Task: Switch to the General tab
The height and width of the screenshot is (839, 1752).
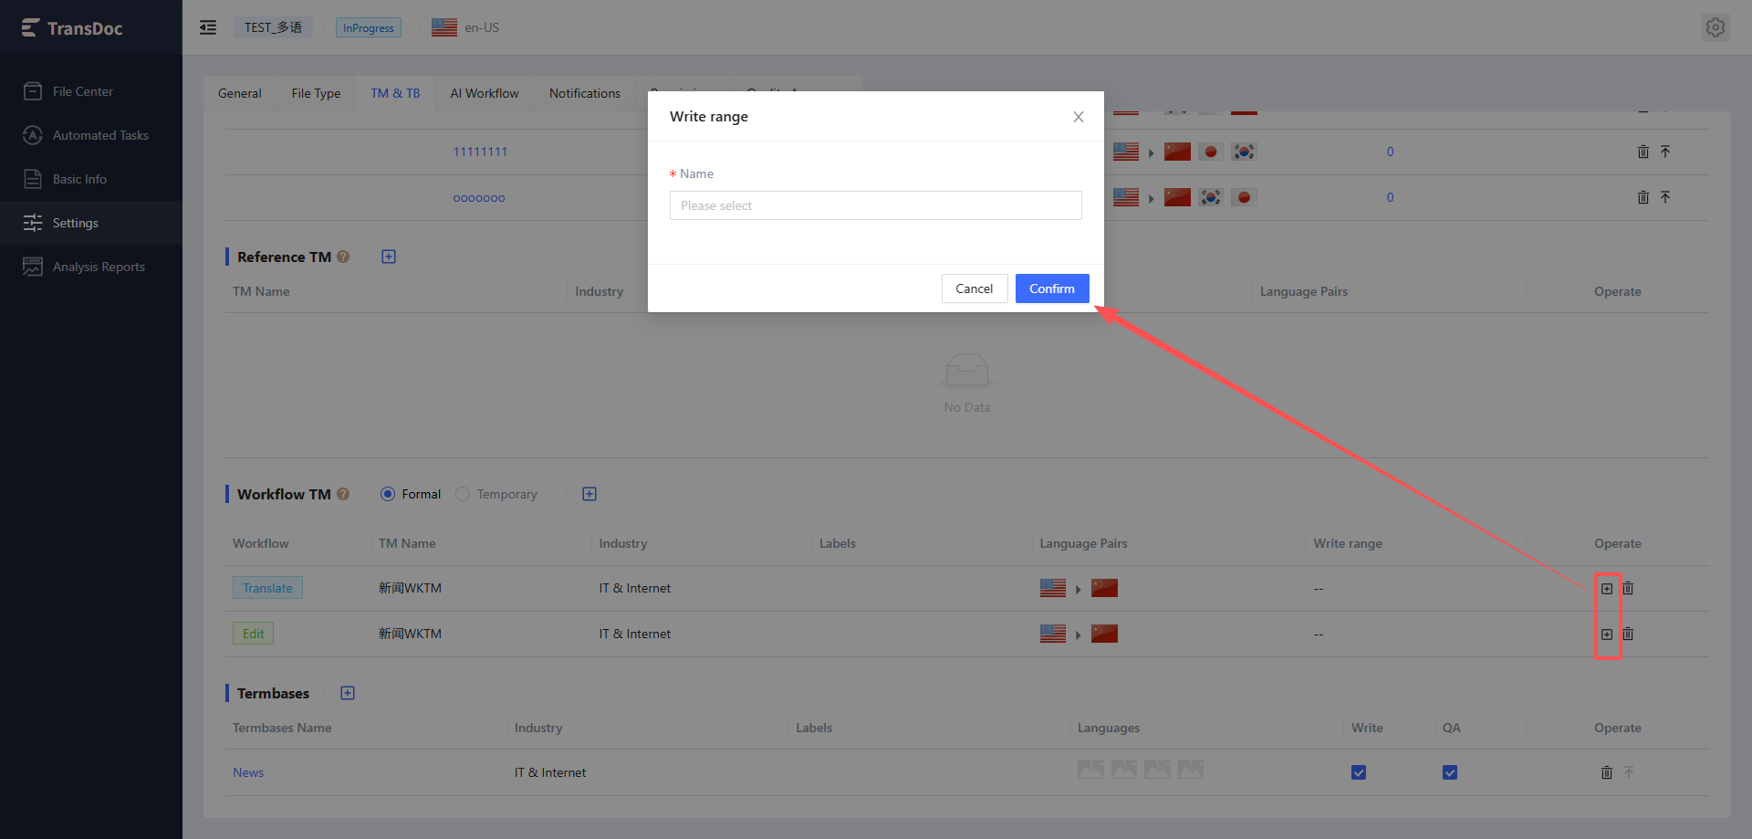Action: pos(240,93)
